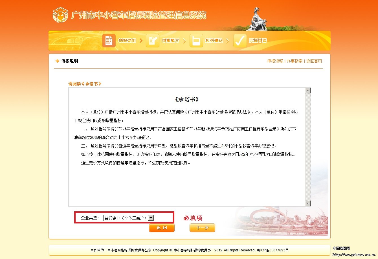This screenshot has height=259, width=378.
Task: Click the 申报填写 pencil step icon
Action: (x=153, y=41)
